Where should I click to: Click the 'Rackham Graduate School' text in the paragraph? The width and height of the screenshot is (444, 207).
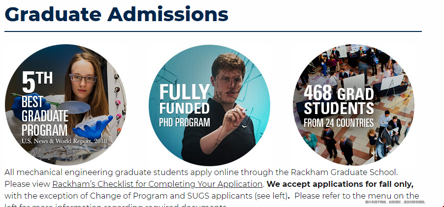click(344, 172)
